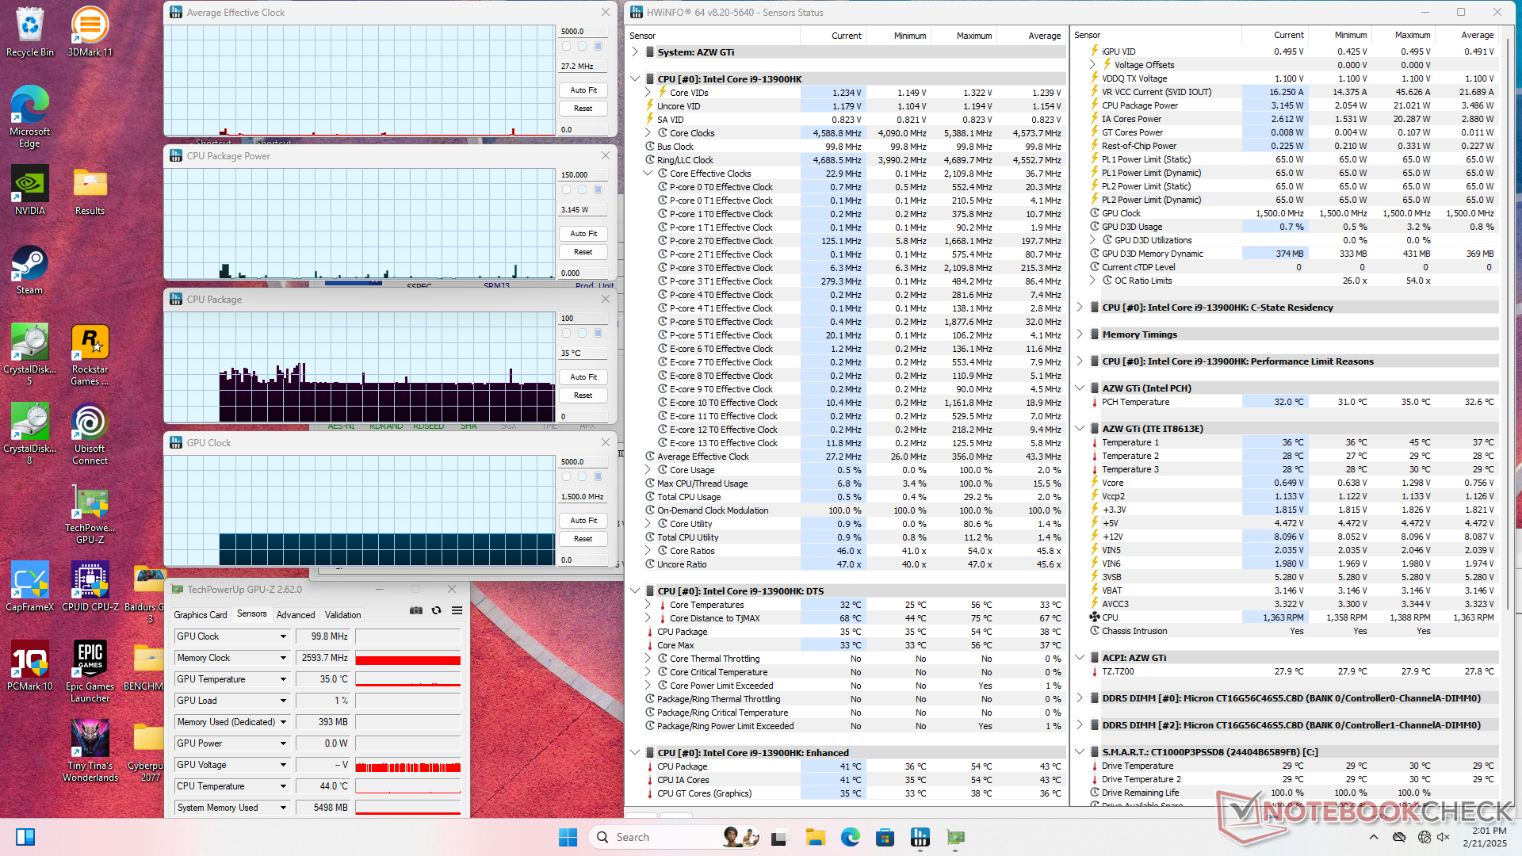Click Auto Fit in the GPU Clock window
This screenshot has height=856, width=1522.
(583, 521)
